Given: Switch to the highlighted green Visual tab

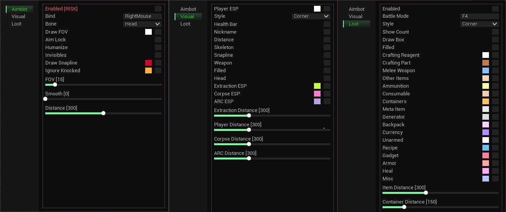Looking at the screenshot, I should coord(187,16).
